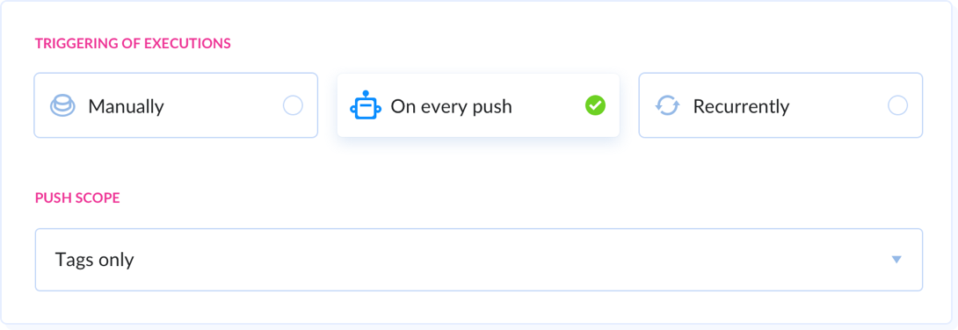
Task: Click the blank space inside Recurrently card
Action: tap(837, 105)
